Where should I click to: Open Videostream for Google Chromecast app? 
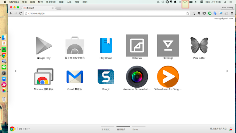pos(168,76)
